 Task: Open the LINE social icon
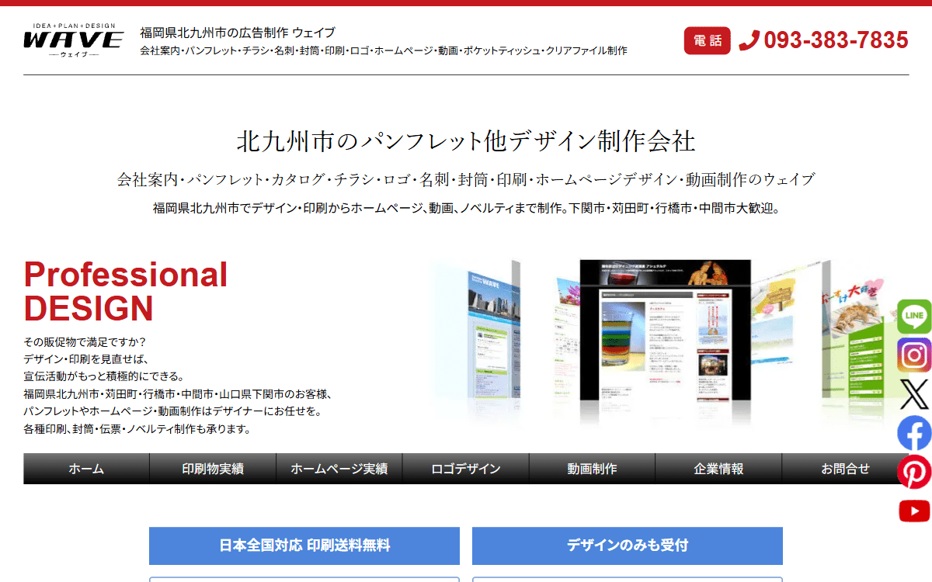[914, 316]
